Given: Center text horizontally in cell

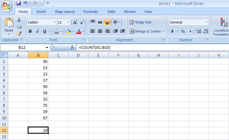Looking at the screenshot, I should coord(100,31).
